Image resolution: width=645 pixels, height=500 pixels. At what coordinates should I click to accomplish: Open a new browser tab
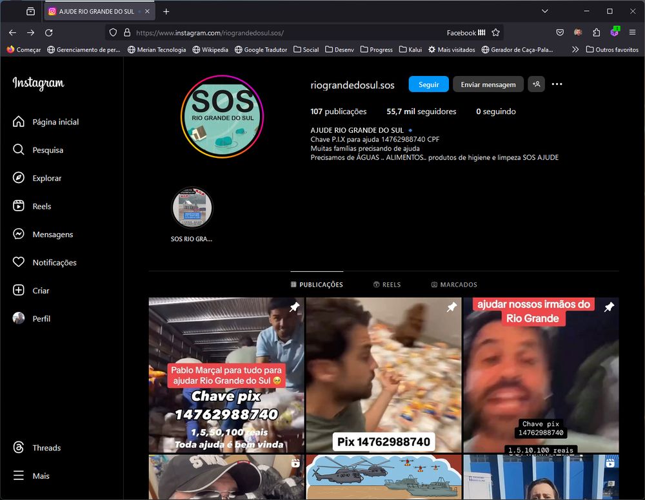(166, 12)
